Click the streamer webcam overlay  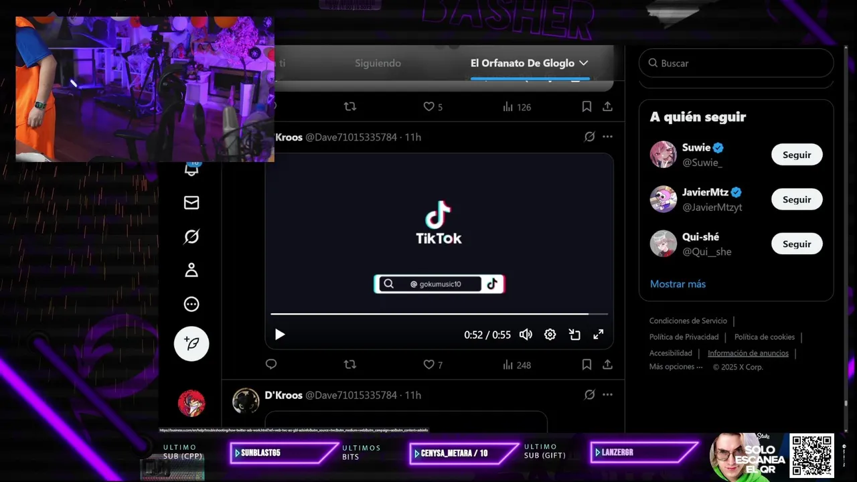click(145, 89)
